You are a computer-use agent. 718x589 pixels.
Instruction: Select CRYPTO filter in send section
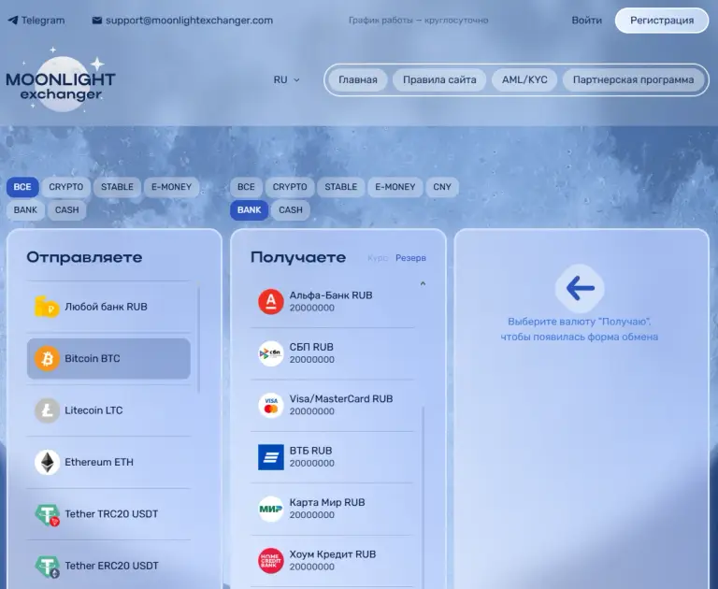(x=66, y=187)
